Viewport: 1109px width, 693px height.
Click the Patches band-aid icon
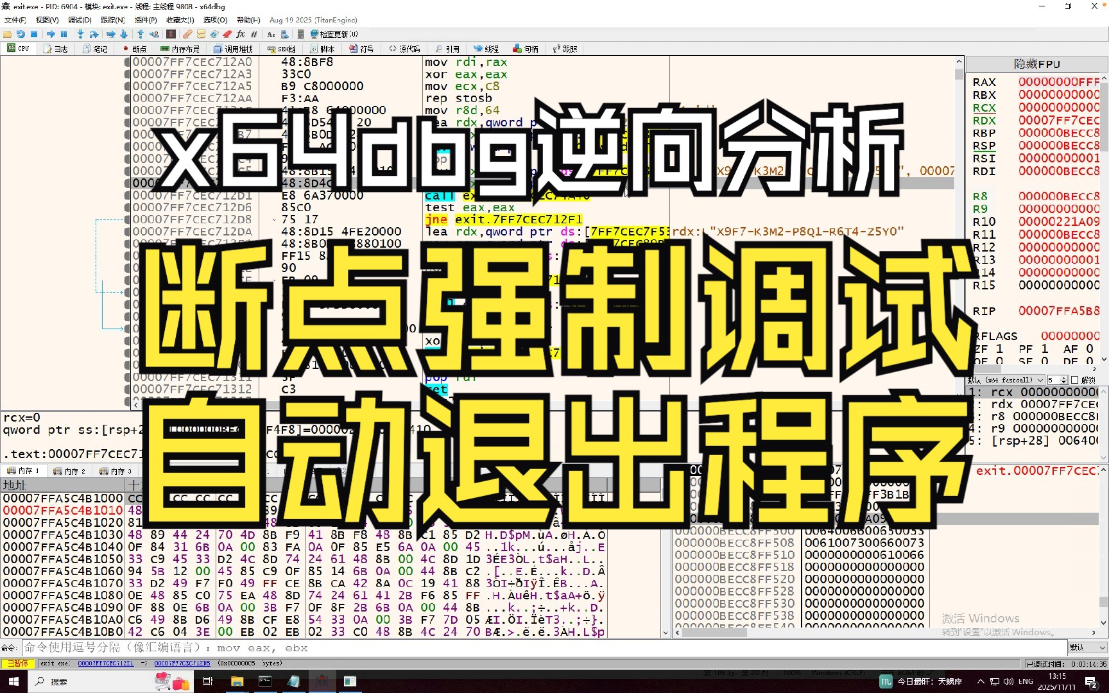(187, 34)
